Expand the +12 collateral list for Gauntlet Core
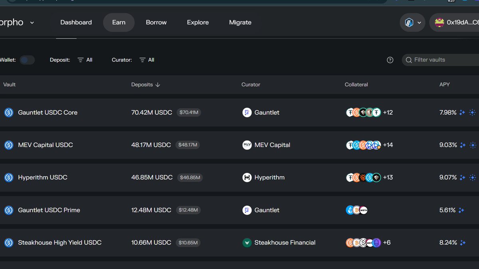479x269 pixels. 388,112
